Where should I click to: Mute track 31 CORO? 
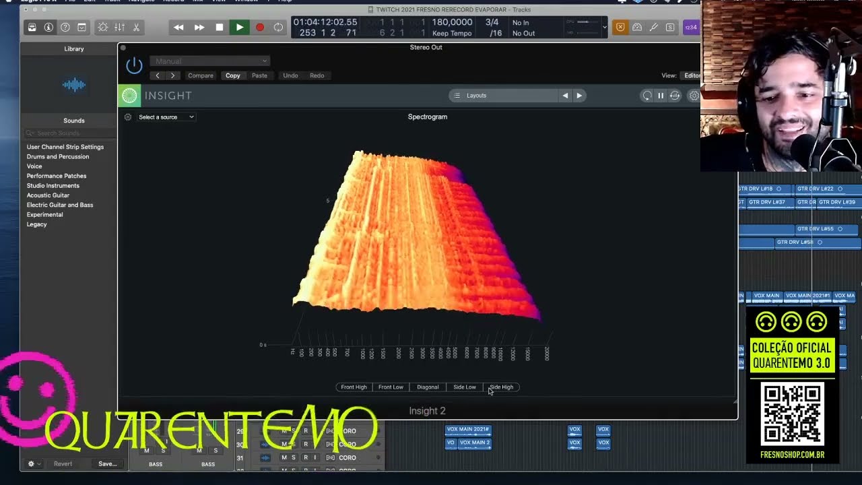pyautogui.click(x=284, y=457)
